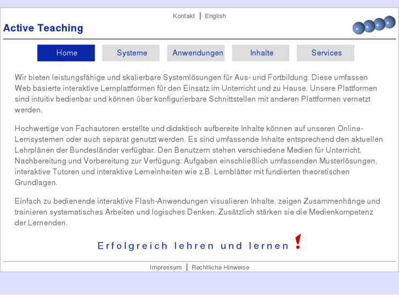View the Rechtliche Hinweise page

(x=221, y=267)
